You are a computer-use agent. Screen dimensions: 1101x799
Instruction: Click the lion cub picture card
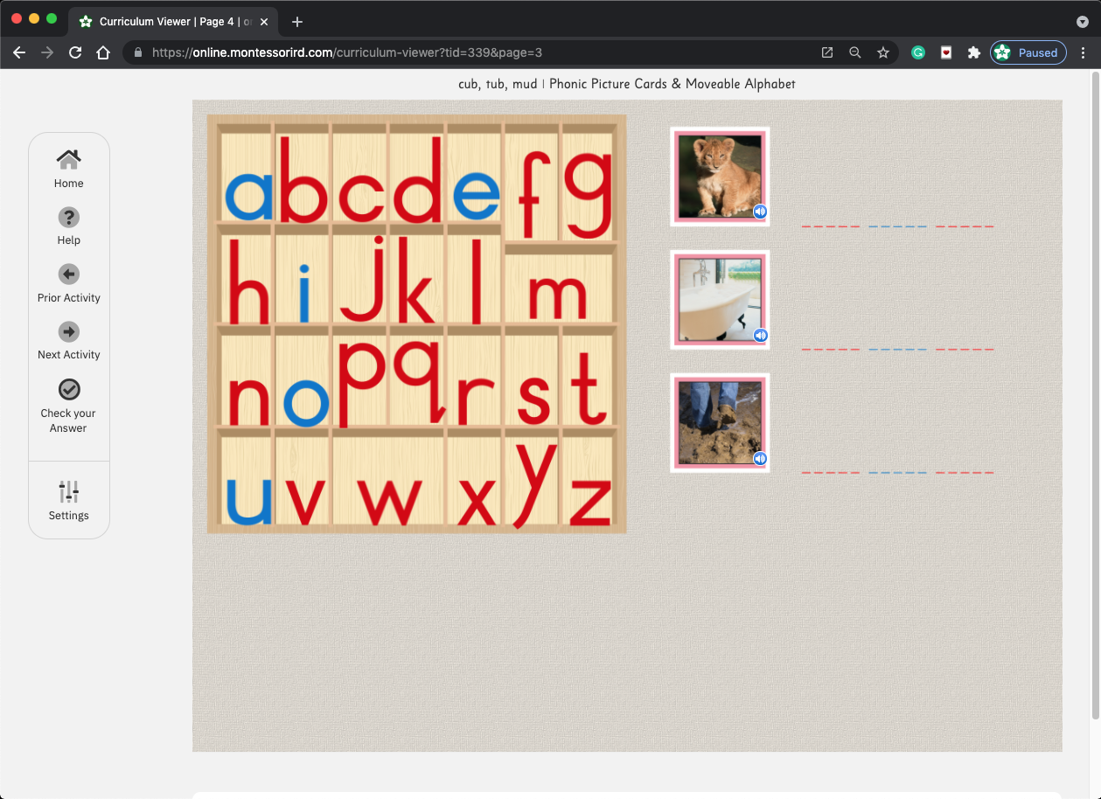click(720, 177)
